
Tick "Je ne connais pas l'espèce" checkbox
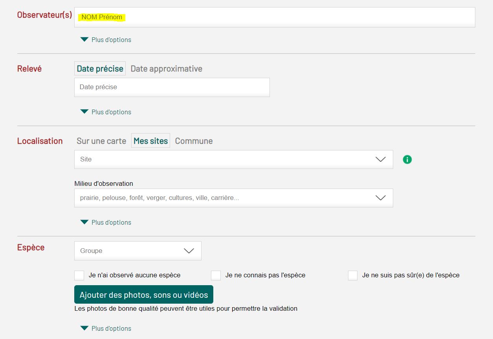[x=216, y=275]
